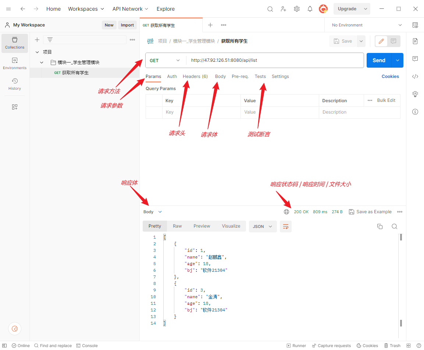The image size is (424, 350).
Task: Open the notifications bell
Action: [310, 9]
